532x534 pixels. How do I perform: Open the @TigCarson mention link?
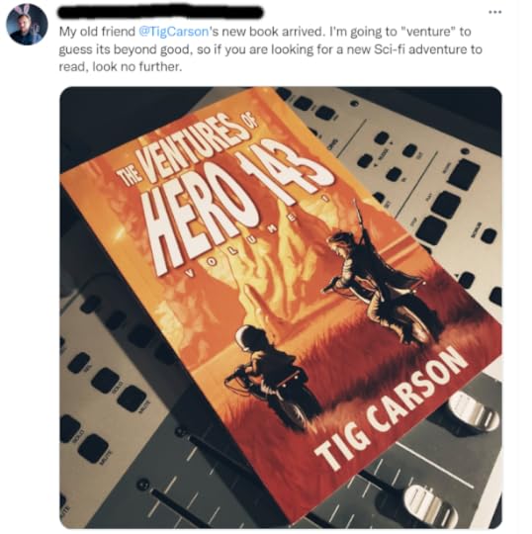tap(174, 32)
